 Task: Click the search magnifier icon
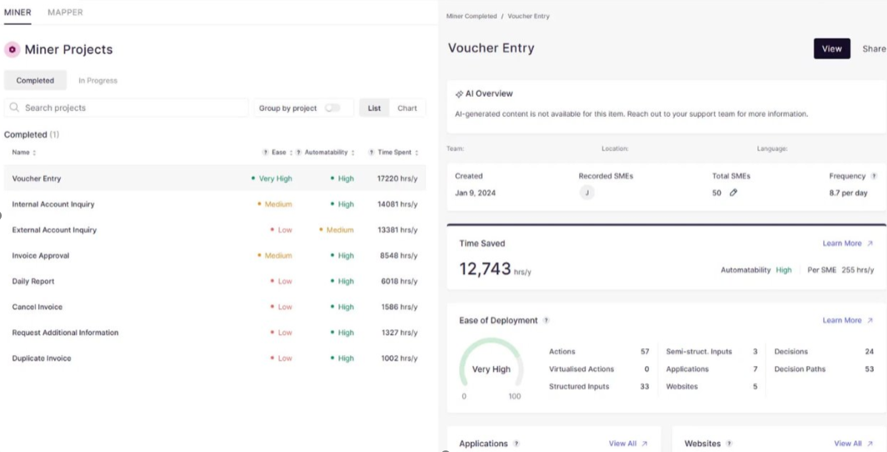(14, 107)
